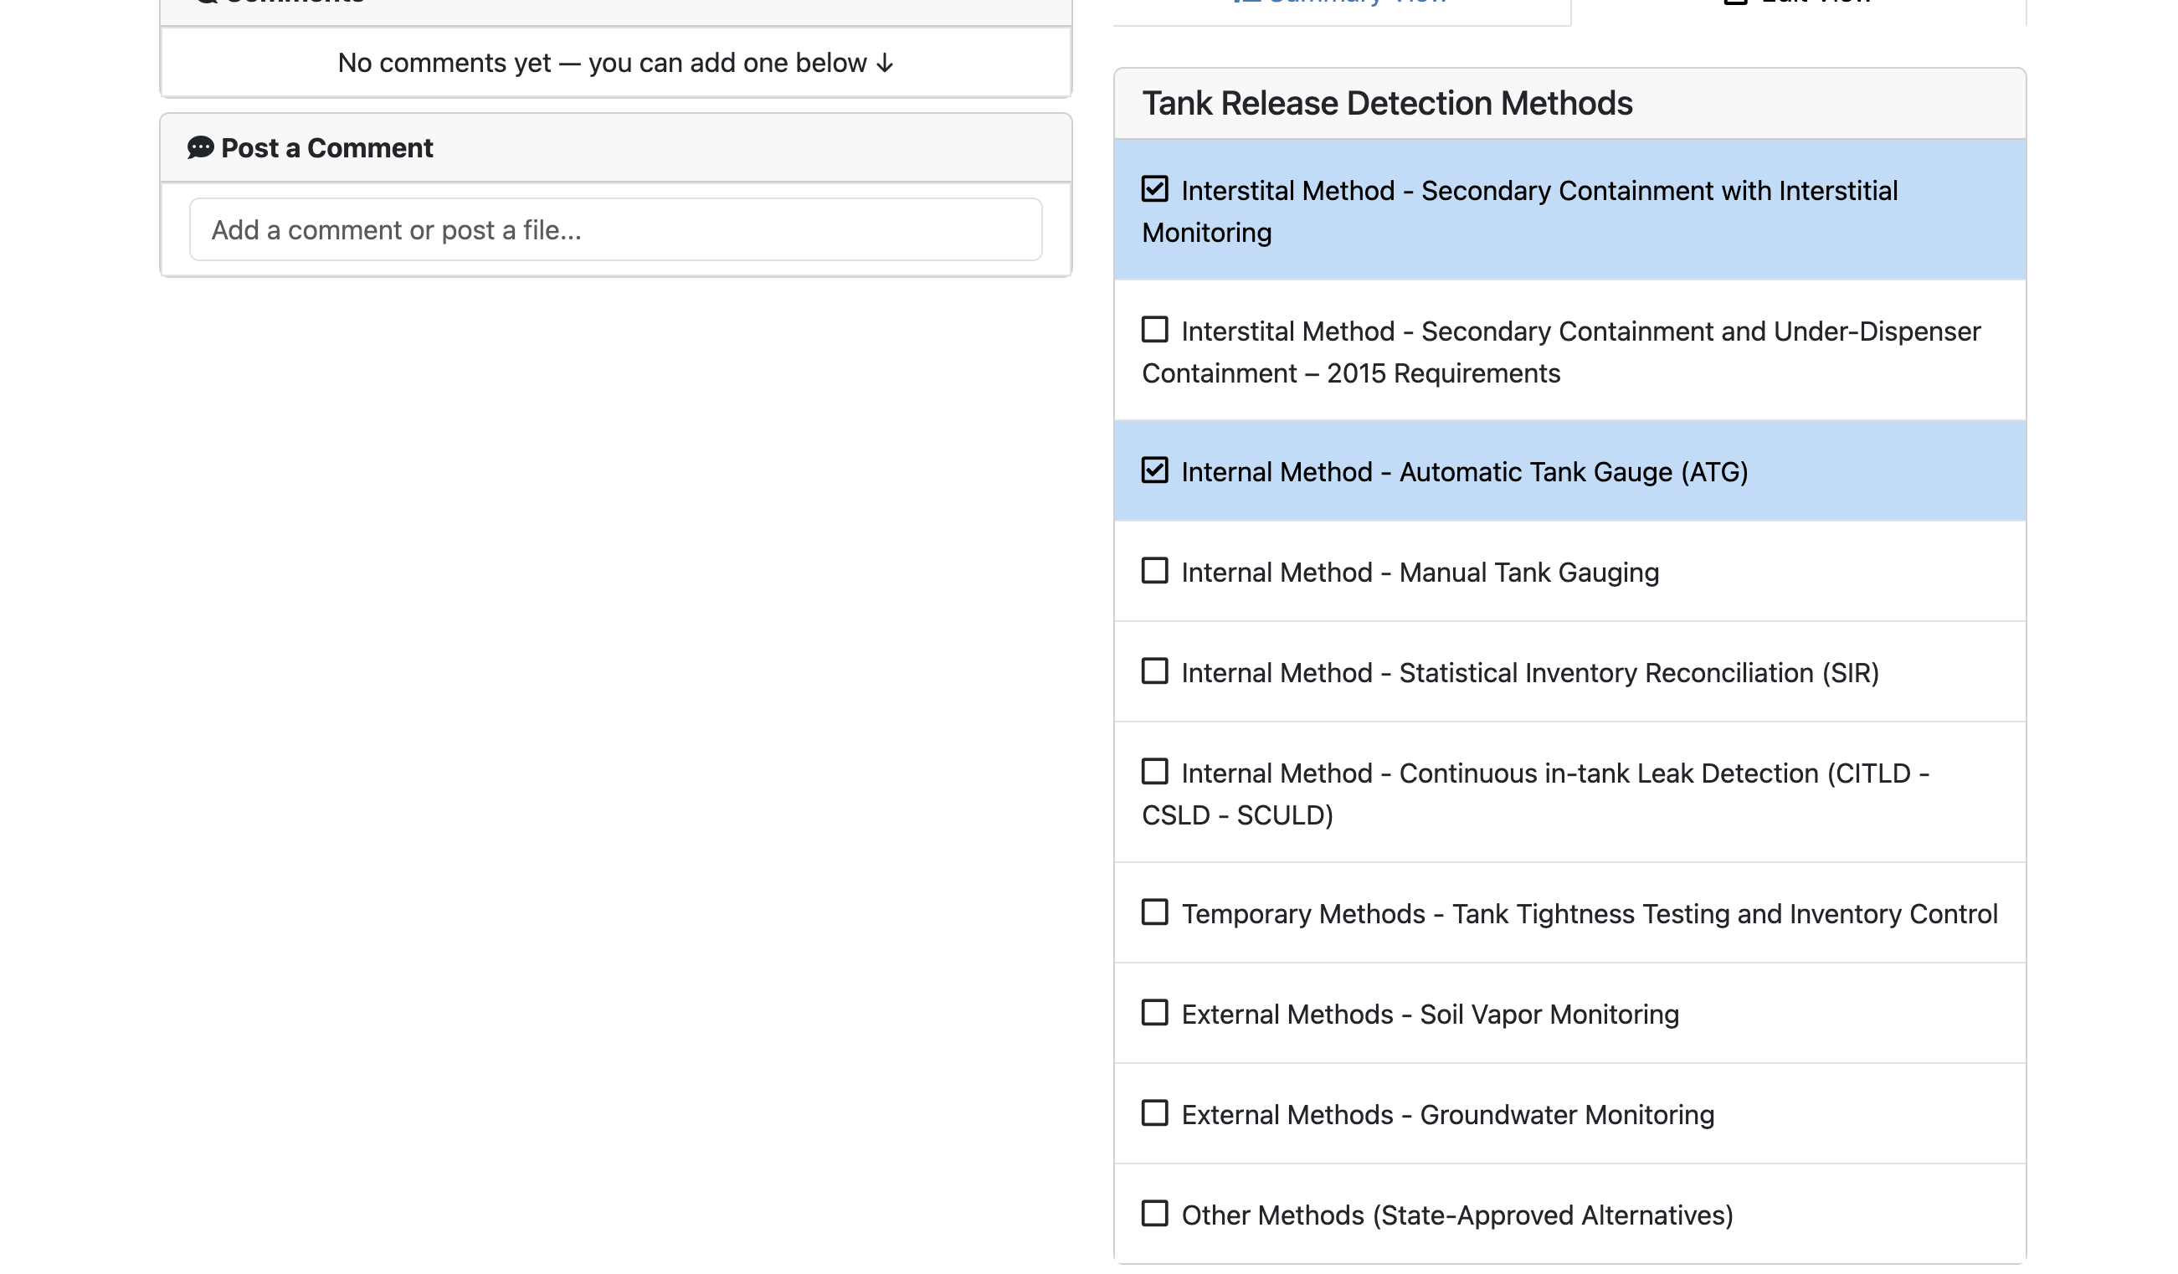Click the External Methods - Groundwater Monitoring label
The height and width of the screenshot is (1274, 2178).
point(1446,1115)
